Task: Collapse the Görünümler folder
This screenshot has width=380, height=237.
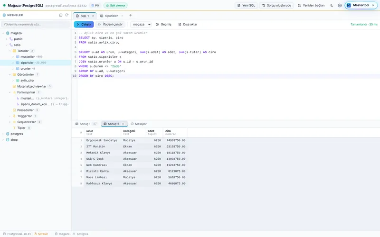Action: tap(10, 74)
